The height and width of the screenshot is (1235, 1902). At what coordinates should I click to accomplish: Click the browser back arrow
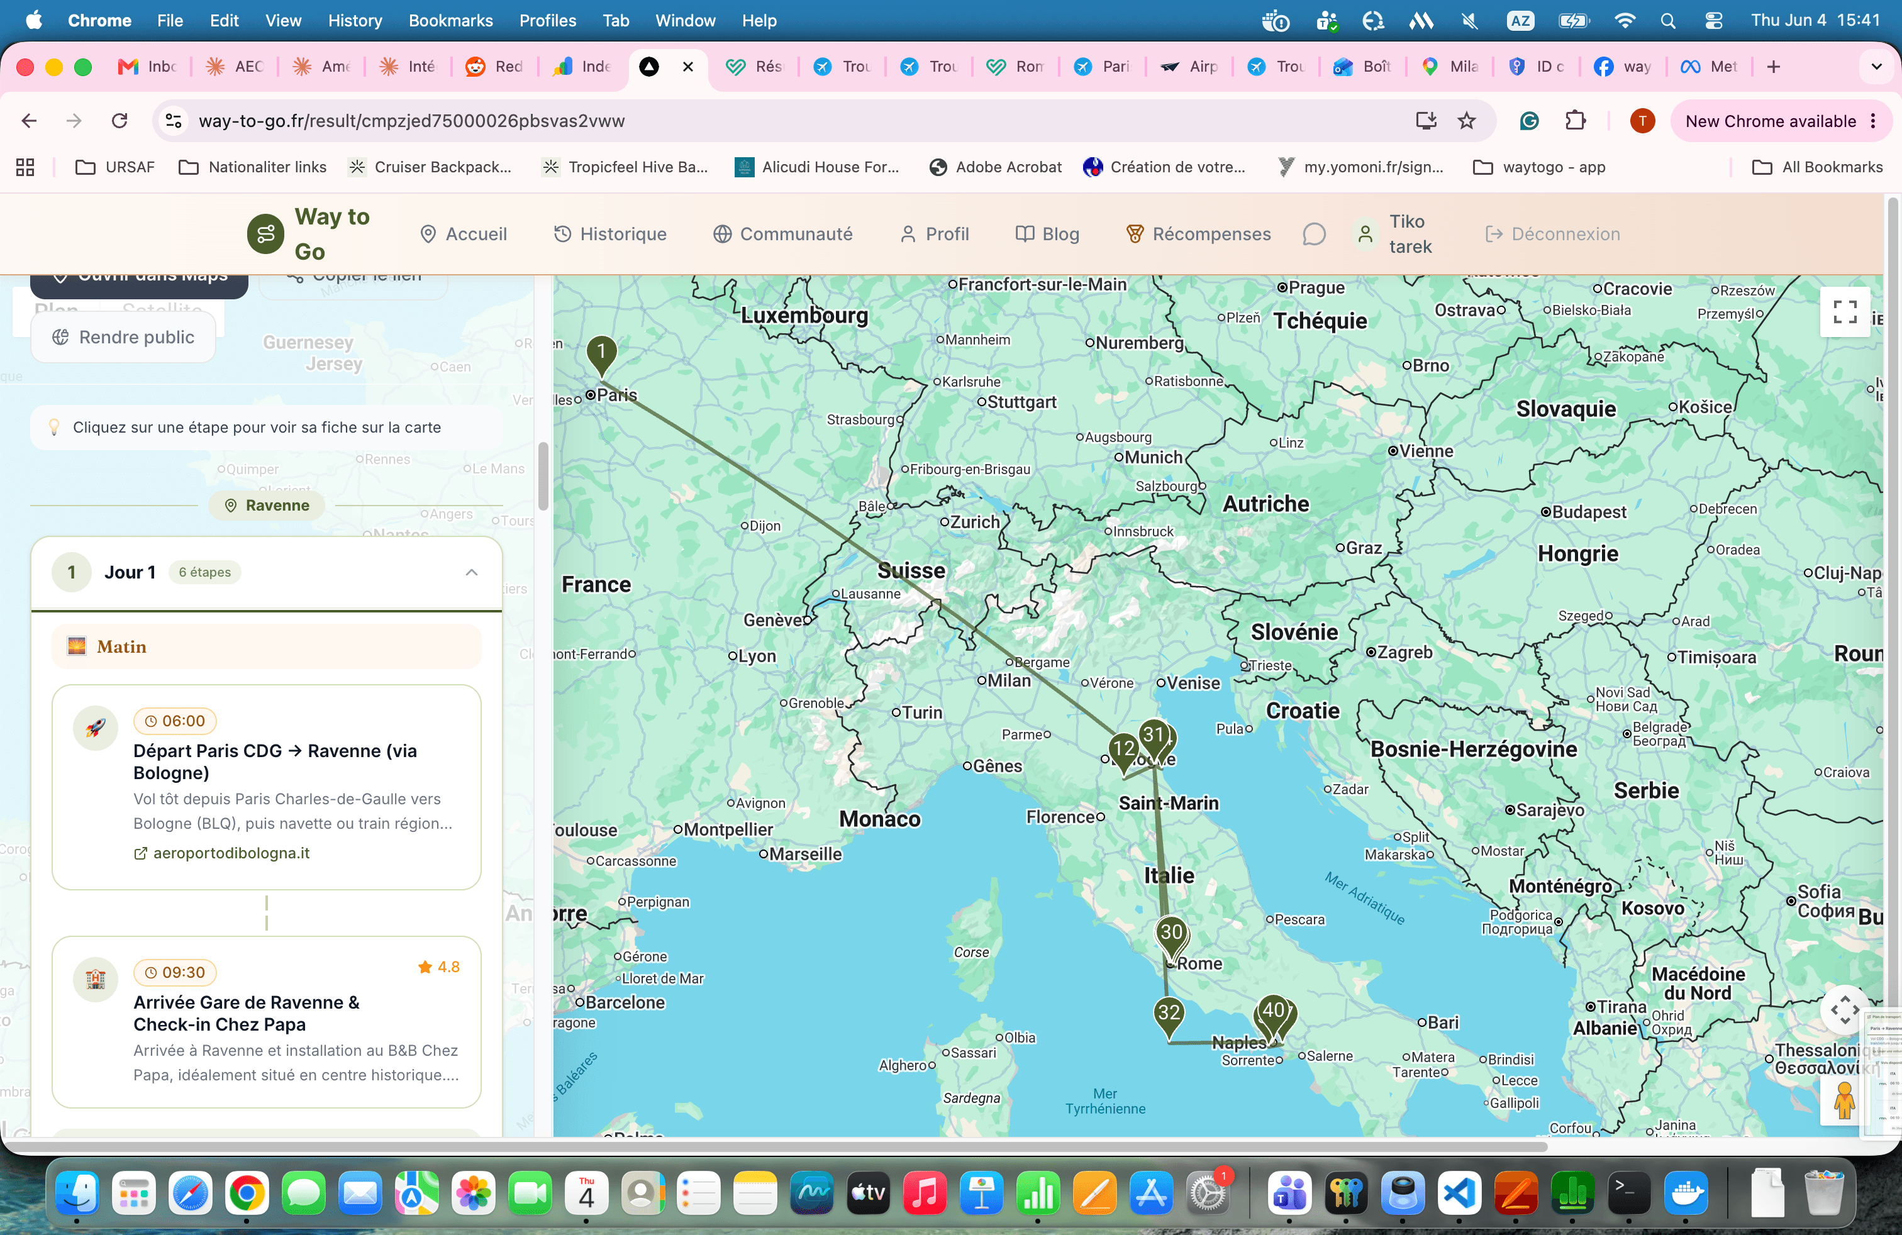click(29, 121)
